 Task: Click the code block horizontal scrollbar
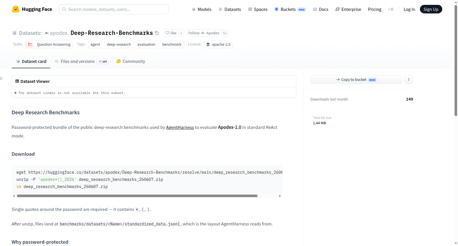pos(137,196)
